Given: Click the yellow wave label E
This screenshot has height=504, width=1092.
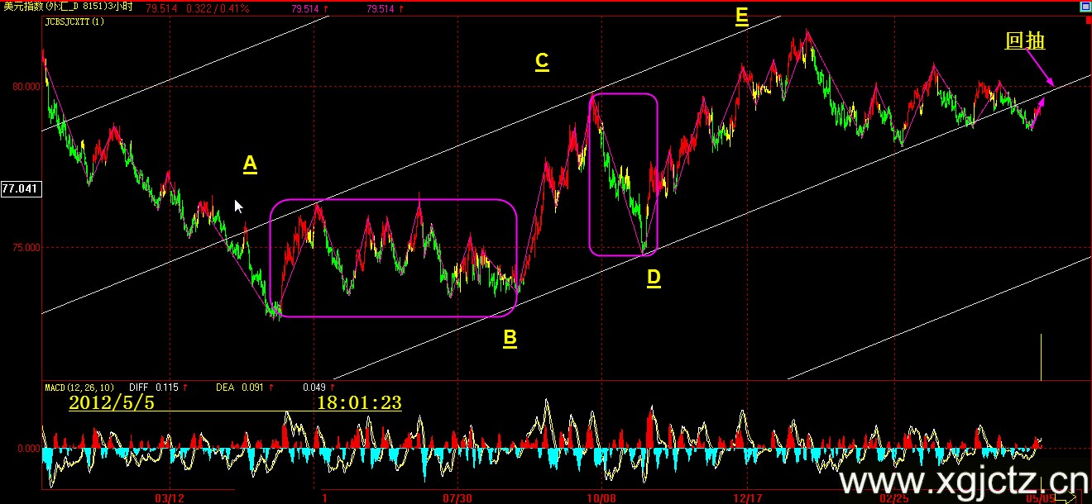Looking at the screenshot, I should coord(741,17).
